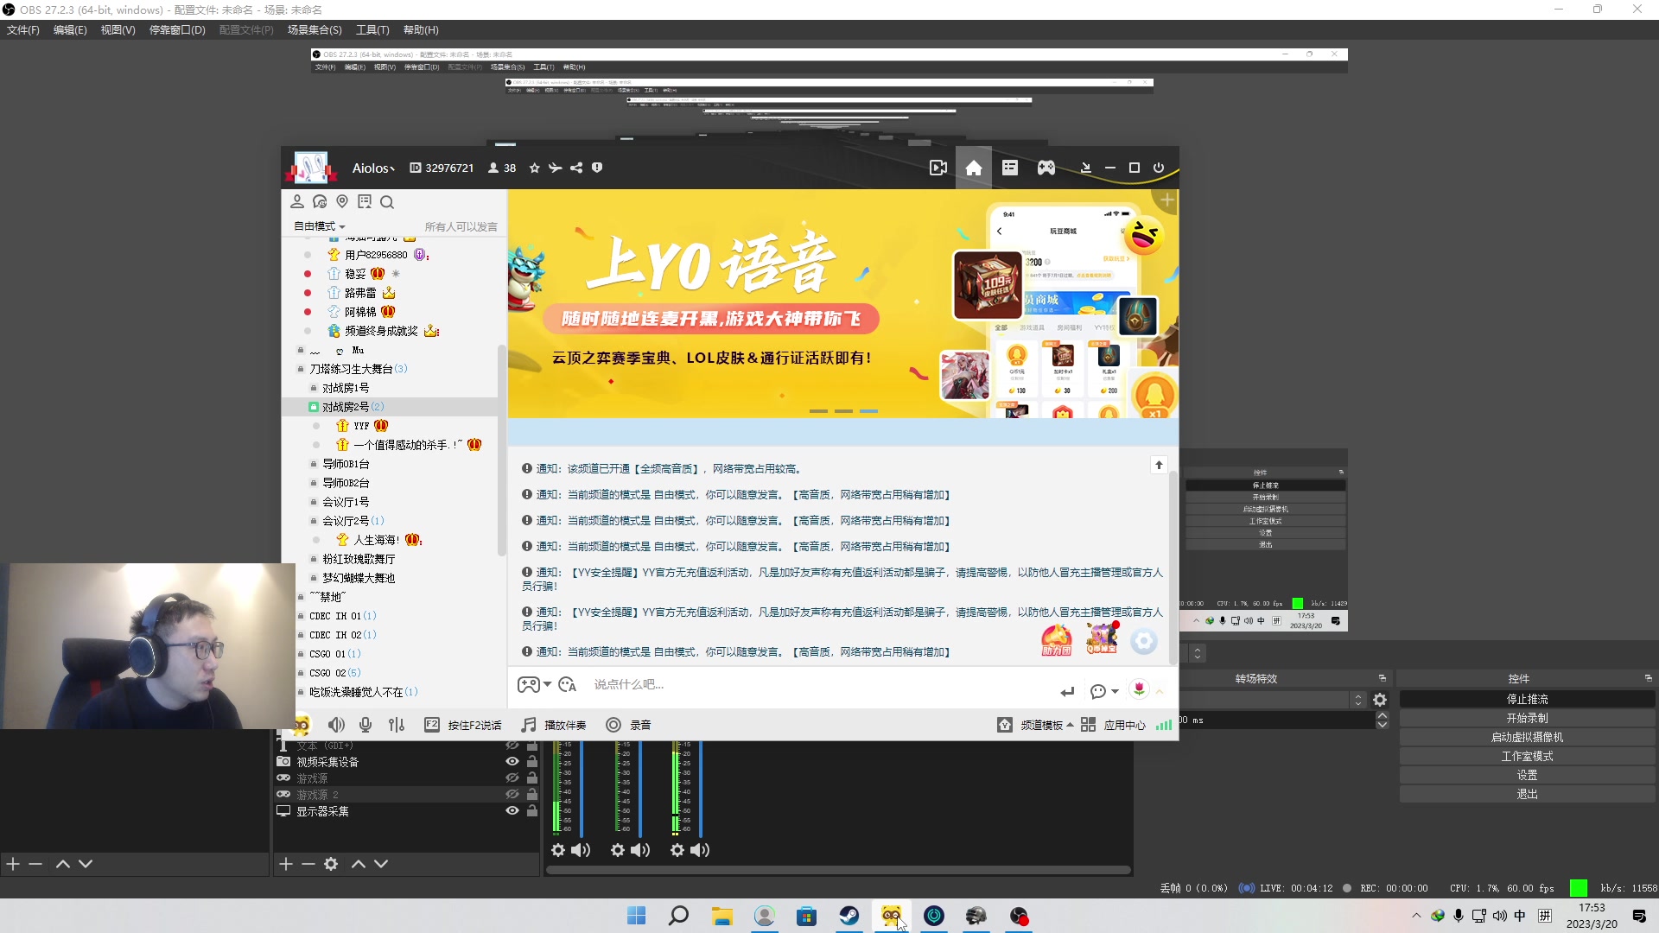Click the 工作室模式 button

pyautogui.click(x=1527, y=757)
